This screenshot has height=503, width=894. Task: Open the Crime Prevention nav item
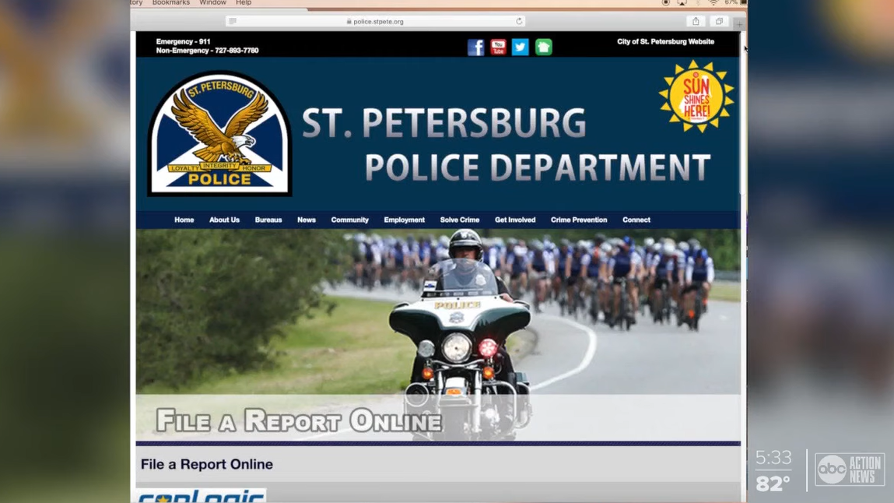pyautogui.click(x=579, y=220)
